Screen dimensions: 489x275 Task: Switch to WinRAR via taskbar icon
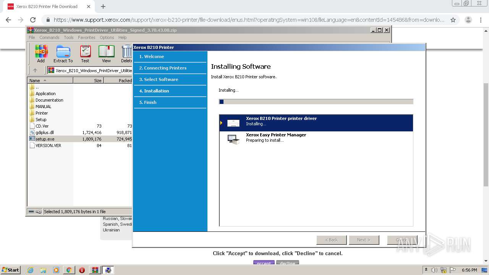click(x=95, y=270)
